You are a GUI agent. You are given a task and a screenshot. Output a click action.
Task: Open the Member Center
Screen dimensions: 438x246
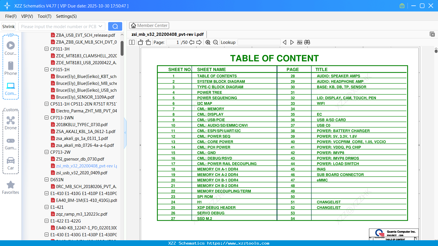click(x=149, y=26)
